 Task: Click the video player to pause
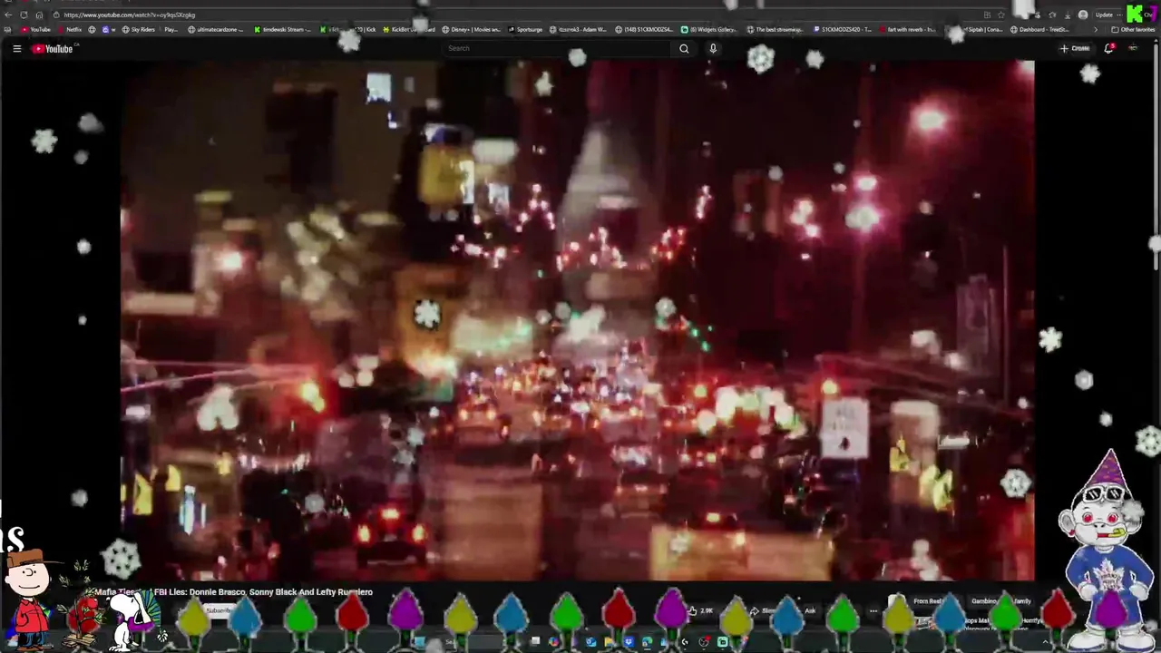(x=578, y=320)
